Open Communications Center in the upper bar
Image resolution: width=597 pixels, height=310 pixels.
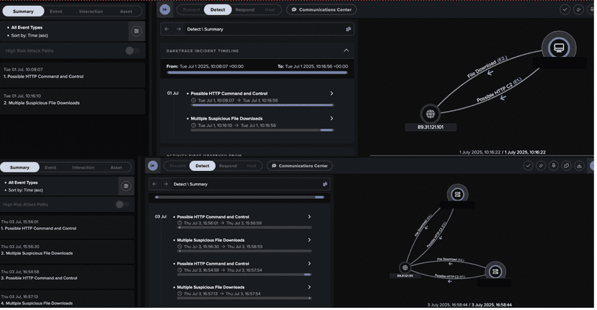tap(322, 10)
